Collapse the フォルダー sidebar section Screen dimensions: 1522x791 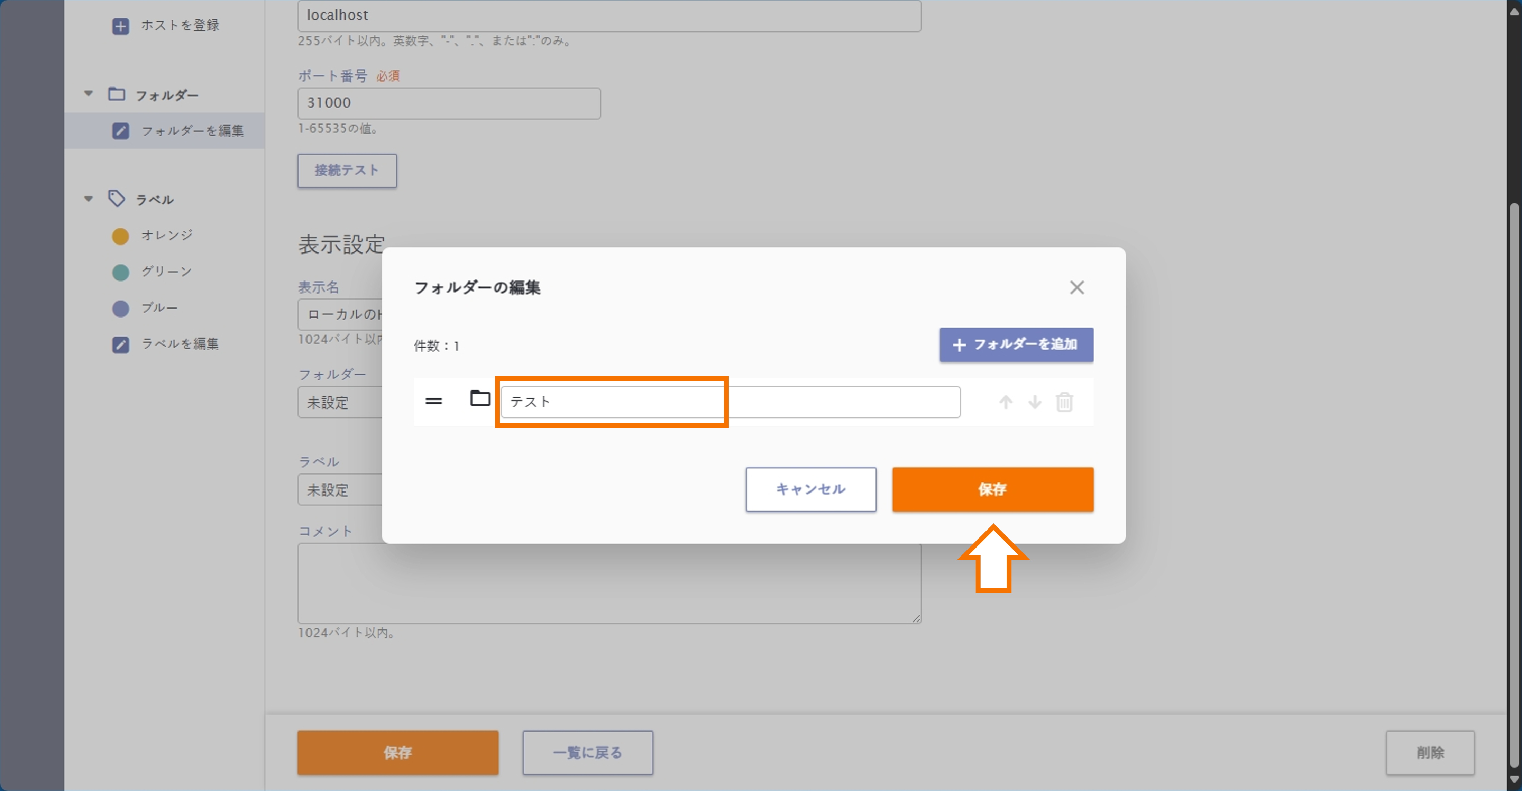[x=88, y=93]
